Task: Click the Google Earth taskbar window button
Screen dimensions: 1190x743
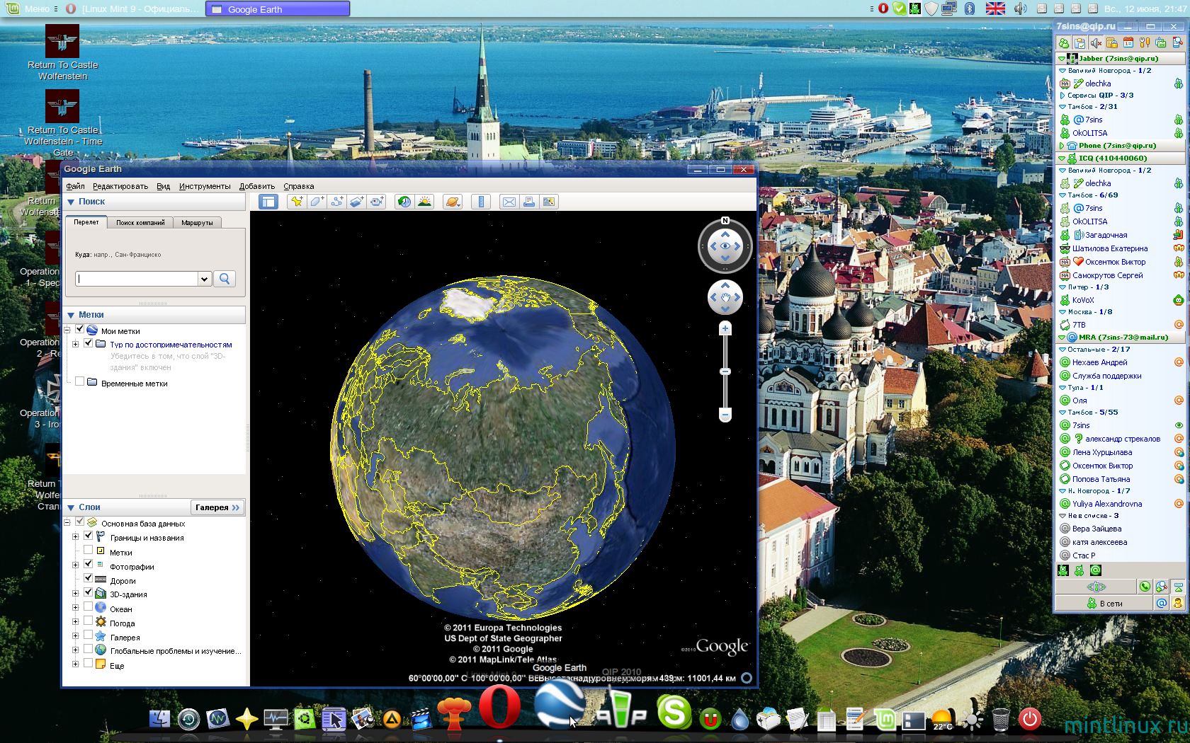Action: 278,9
